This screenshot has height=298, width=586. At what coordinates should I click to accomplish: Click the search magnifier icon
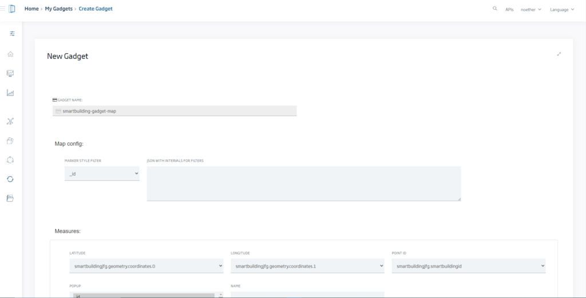[x=495, y=9]
